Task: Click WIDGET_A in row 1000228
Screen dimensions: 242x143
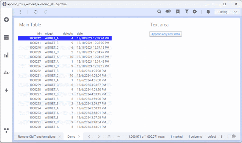Action: tap(51, 89)
